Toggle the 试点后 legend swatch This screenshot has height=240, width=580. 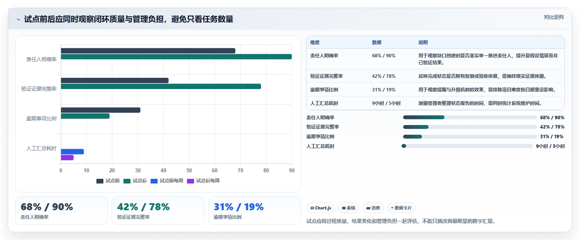click(127, 181)
